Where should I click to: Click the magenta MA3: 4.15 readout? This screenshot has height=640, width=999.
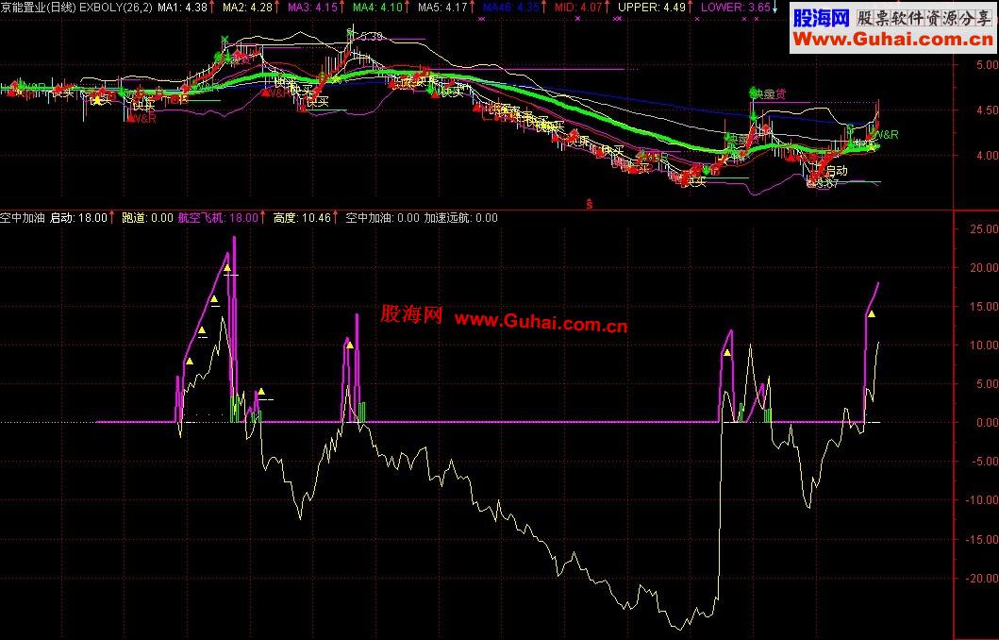(313, 8)
